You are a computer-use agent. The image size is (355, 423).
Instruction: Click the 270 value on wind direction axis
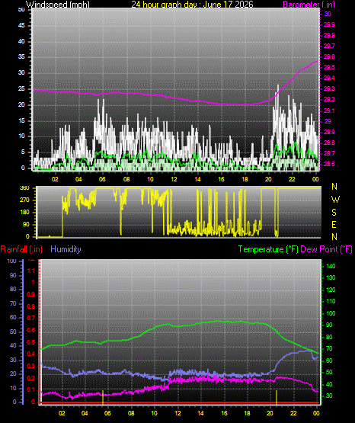24,200
